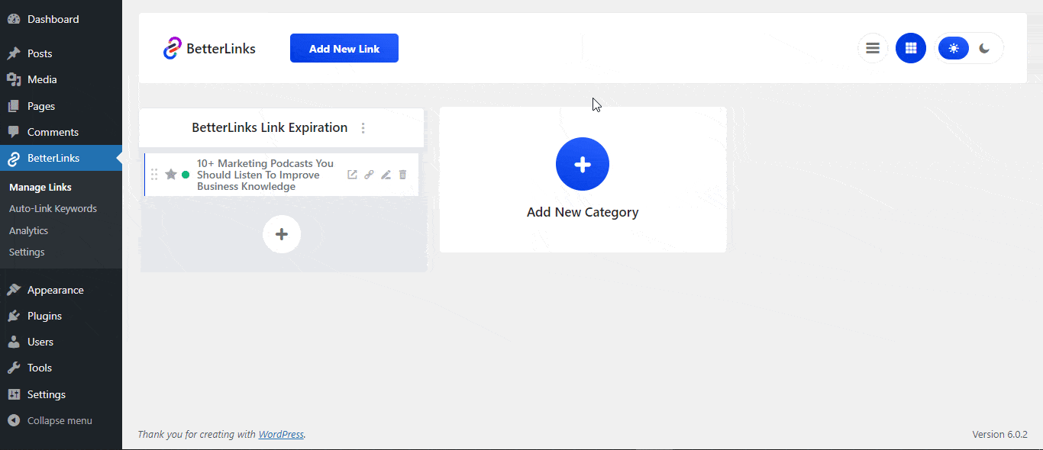The image size is (1043, 450).
Task: Open the Marketing Podcasts link title
Action: 265,175
